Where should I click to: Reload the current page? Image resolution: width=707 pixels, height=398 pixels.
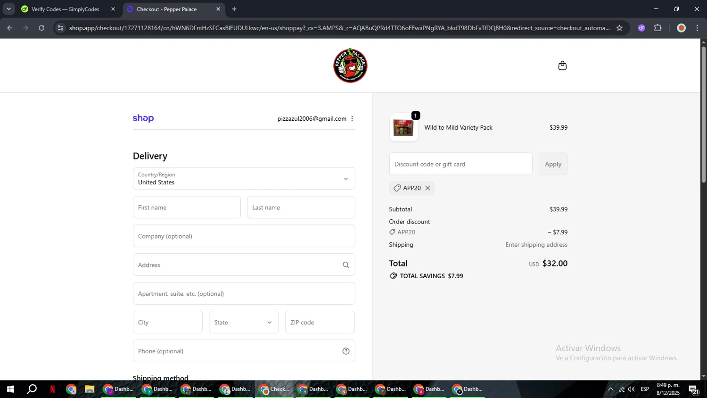pyautogui.click(x=41, y=28)
